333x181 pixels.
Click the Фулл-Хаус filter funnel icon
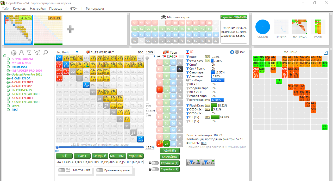pos(188,61)
